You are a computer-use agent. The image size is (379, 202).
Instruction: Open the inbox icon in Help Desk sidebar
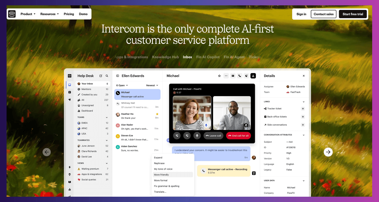[x=69, y=85]
